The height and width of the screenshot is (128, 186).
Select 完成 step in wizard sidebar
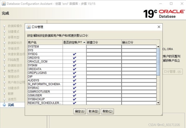pos(11,105)
